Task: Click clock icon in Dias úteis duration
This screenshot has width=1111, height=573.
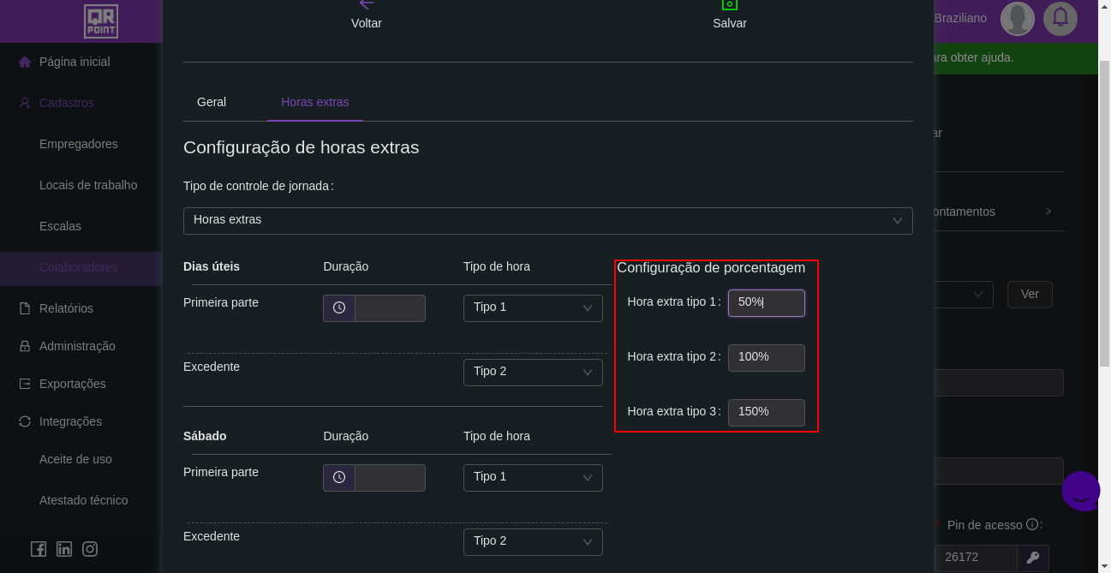Action: pos(339,307)
